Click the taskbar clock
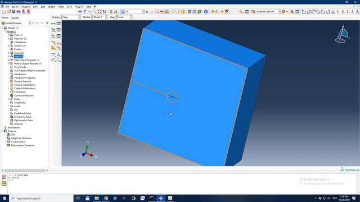 [344, 198]
